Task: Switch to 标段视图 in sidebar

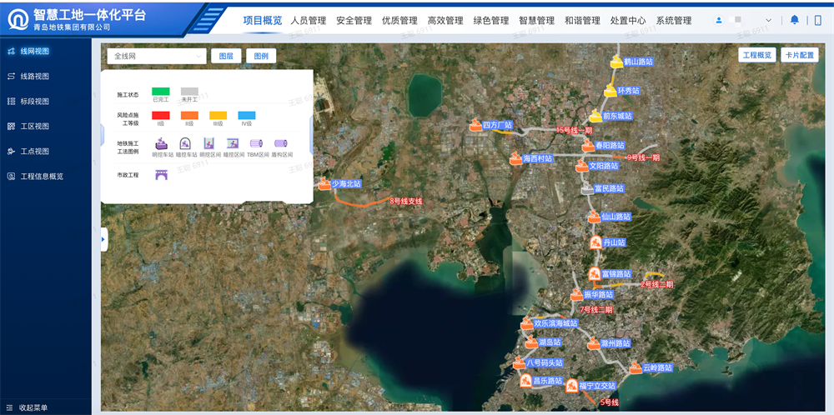Action: [34, 102]
